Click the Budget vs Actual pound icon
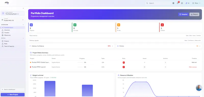Image resolution: width=204 pixels, height=97 pixels. [31, 75]
